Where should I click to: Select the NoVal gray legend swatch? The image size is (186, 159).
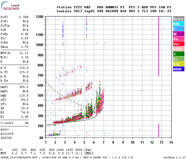coord(179,19)
